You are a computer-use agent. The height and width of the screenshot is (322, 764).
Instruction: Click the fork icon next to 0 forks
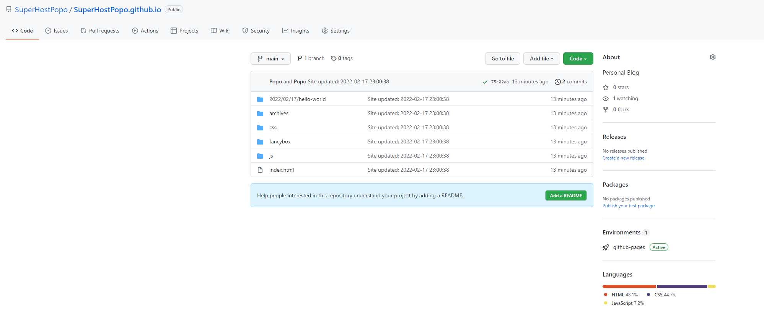pyautogui.click(x=606, y=110)
